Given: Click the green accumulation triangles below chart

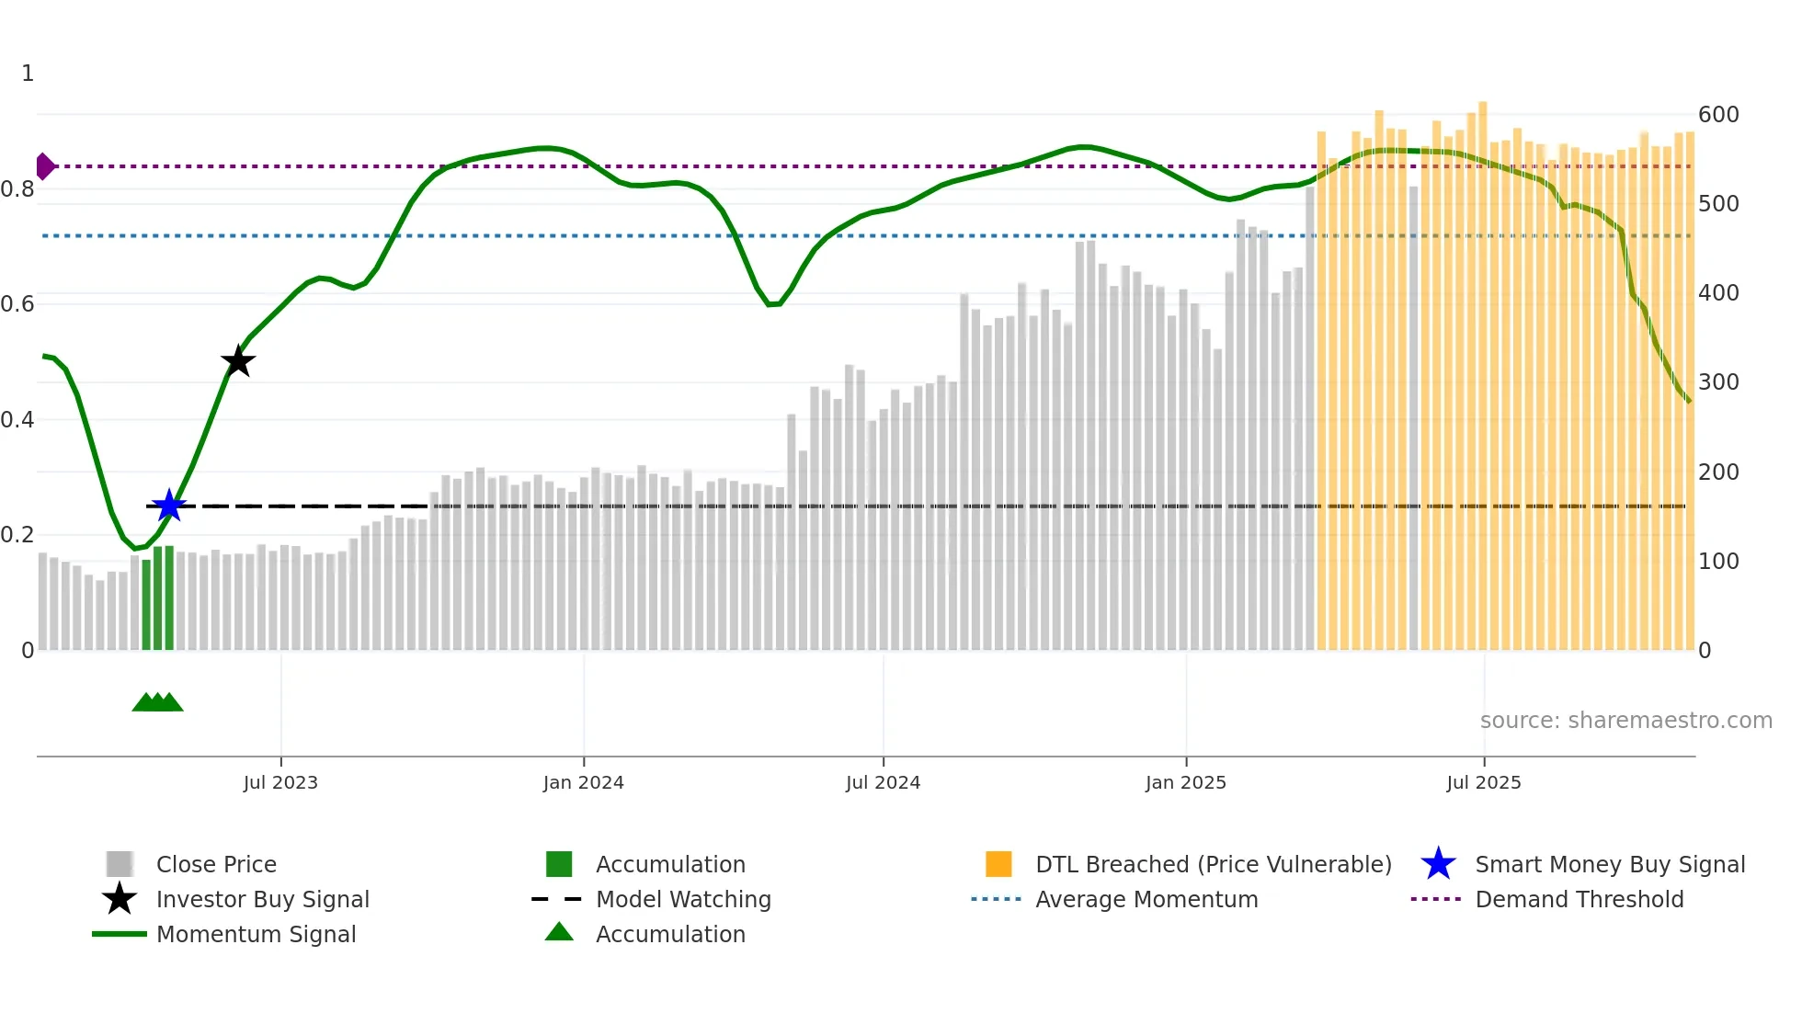Looking at the screenshot, I should (157, 702).
